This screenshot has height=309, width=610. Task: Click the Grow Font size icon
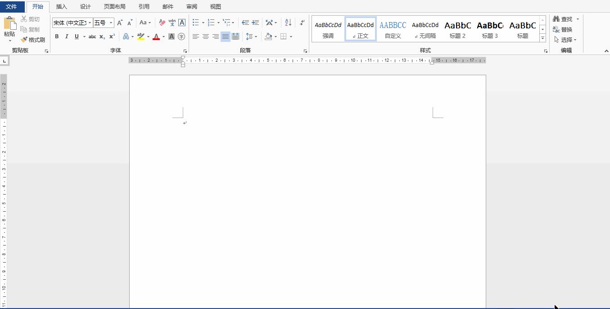[120, 23]
